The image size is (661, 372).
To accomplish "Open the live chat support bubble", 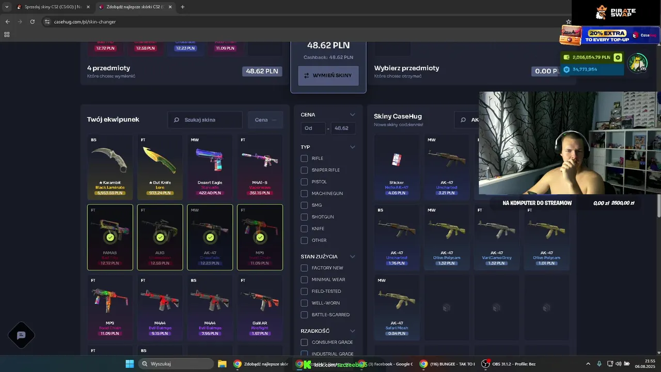I will coord(21,335).
